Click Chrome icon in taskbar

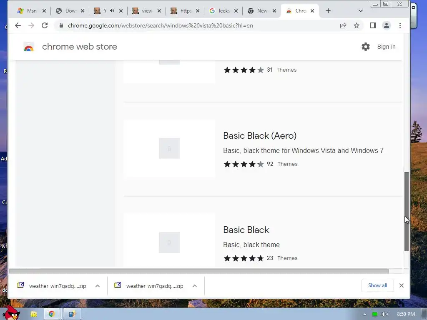[51, 314]
